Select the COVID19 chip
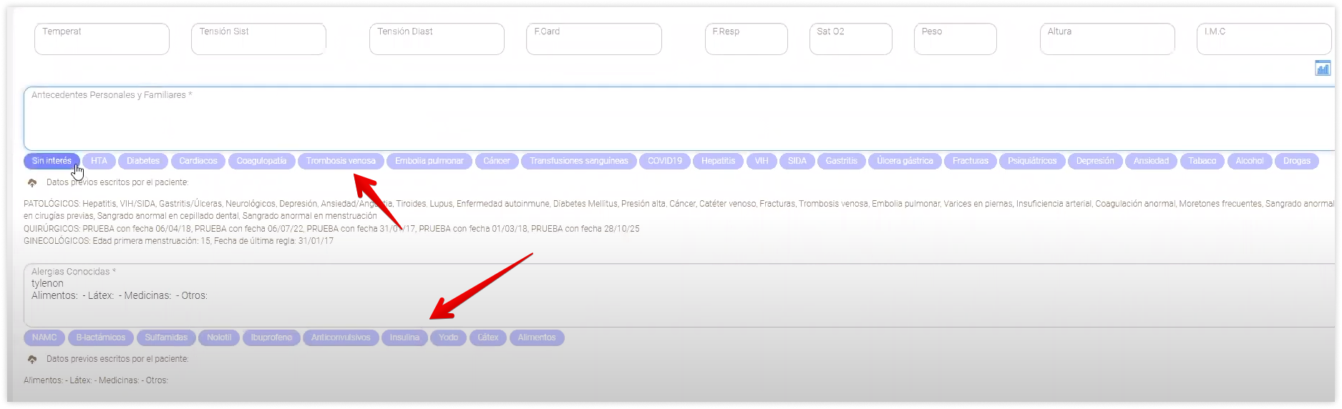Screen dimensions: 1342x409 pos(665,161)
